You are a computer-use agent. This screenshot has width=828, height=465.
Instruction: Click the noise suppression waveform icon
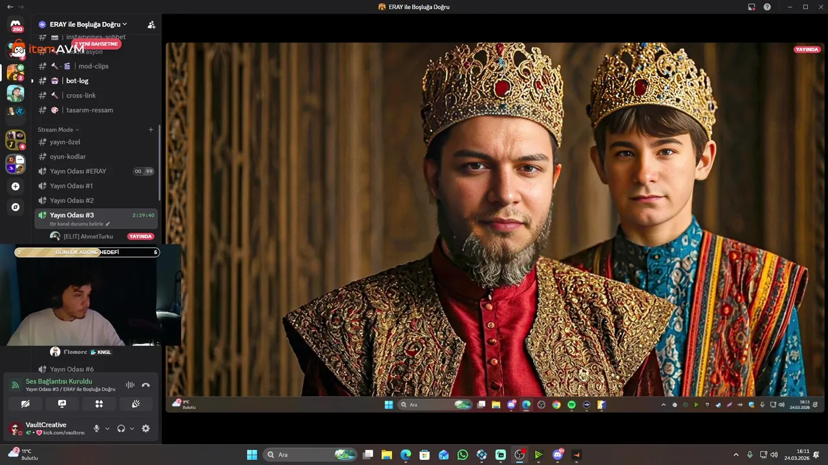click(x=130, y=385)
